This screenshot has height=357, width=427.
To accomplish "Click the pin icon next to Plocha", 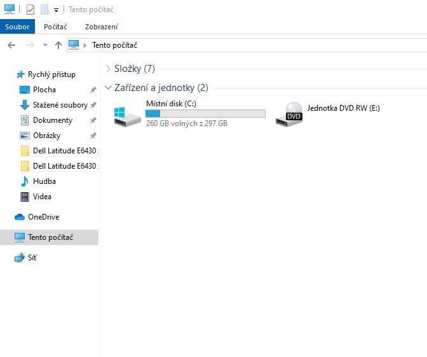I will click(93, 90).
